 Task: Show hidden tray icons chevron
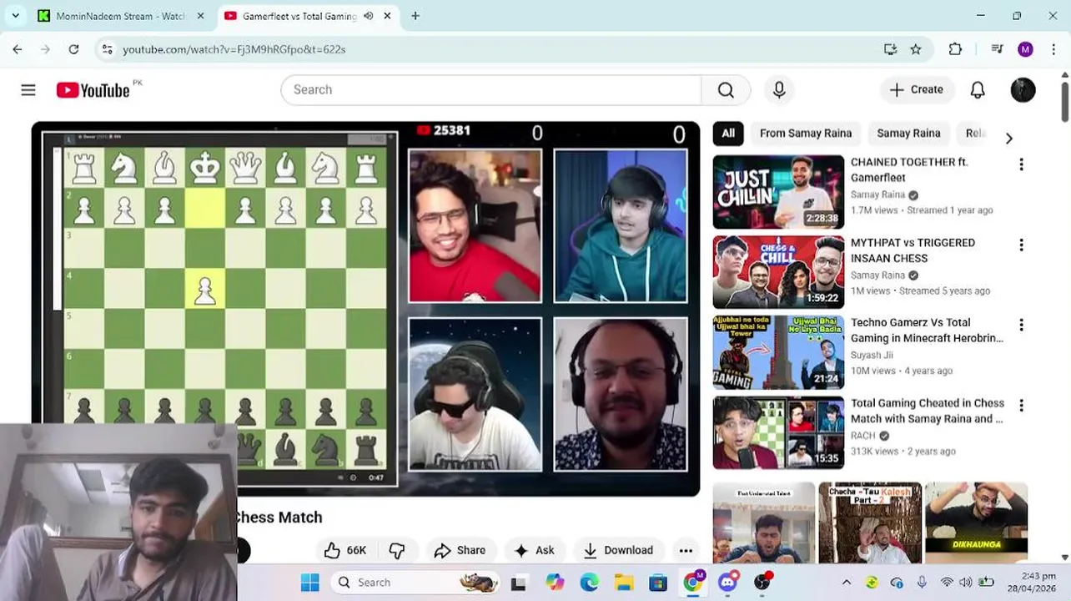point(846,583)
